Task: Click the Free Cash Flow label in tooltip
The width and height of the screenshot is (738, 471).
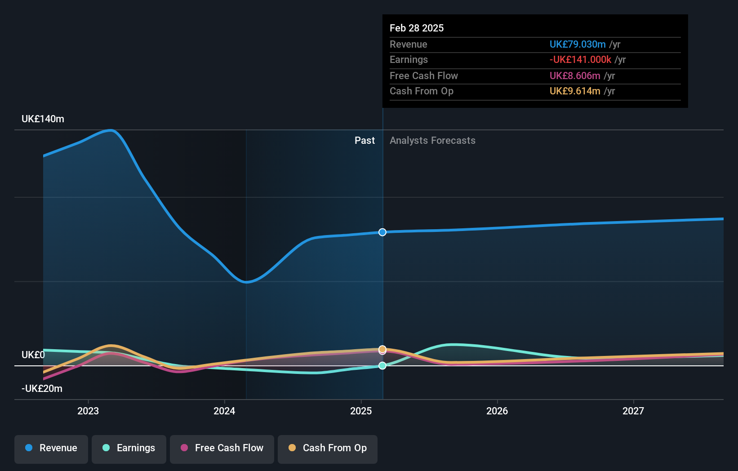Action: (424, 76)
